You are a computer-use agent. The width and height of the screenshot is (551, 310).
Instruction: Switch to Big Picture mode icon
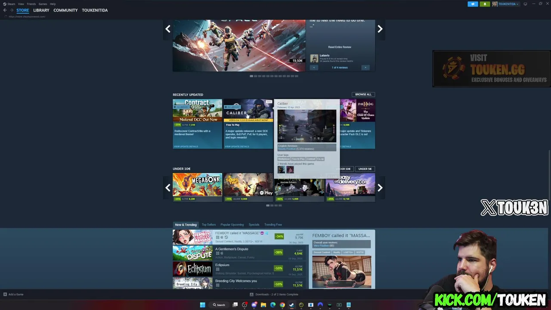tap(525, 4)
